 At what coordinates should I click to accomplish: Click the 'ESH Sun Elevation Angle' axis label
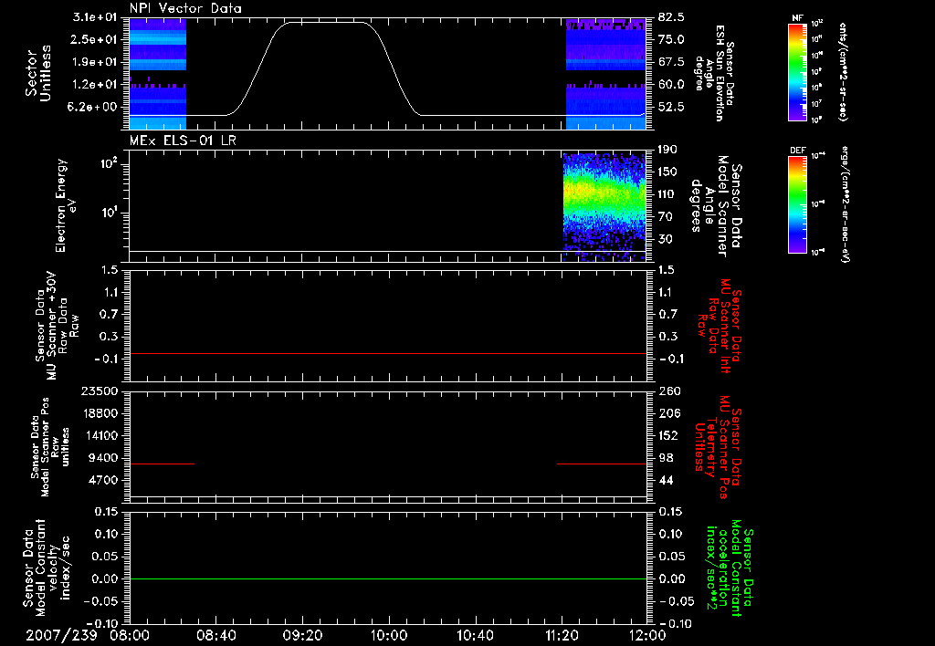pos(714,73)
